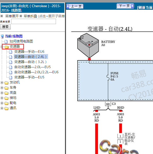Click the computer icon beside 当前:线路图
153x154 pixels.
point(2,36)
